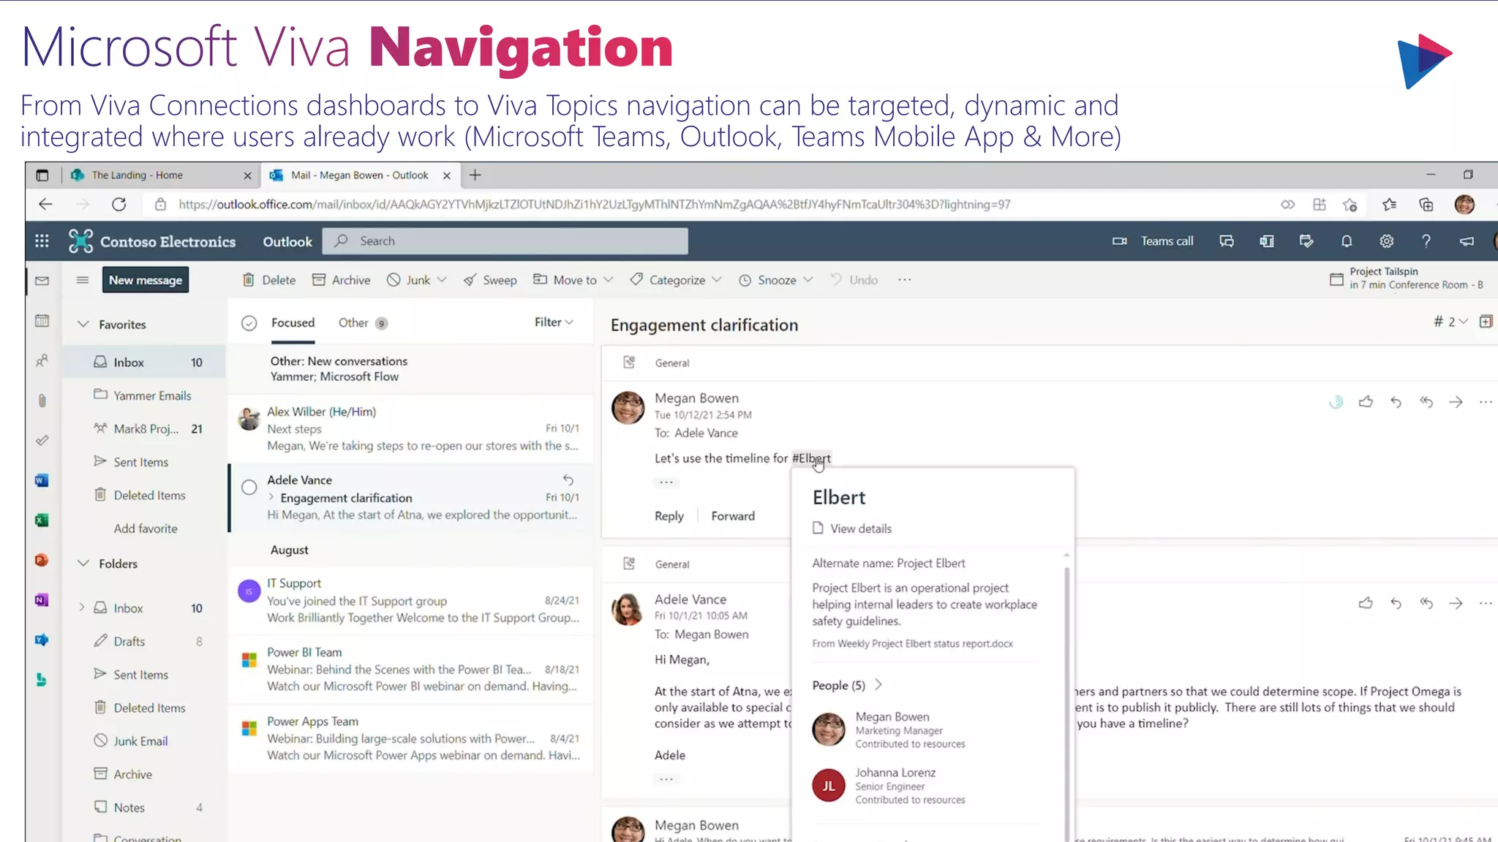Expand the Inbox folder under Folders
The height and width of the screenshot is (842, 1498).
[82, 607]
